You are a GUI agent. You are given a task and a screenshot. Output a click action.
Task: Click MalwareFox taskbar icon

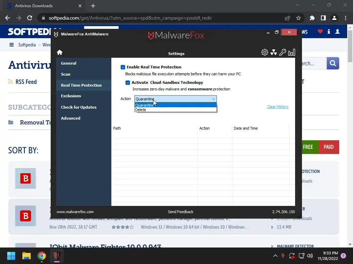pyautogui.click(x=57, y=256)
